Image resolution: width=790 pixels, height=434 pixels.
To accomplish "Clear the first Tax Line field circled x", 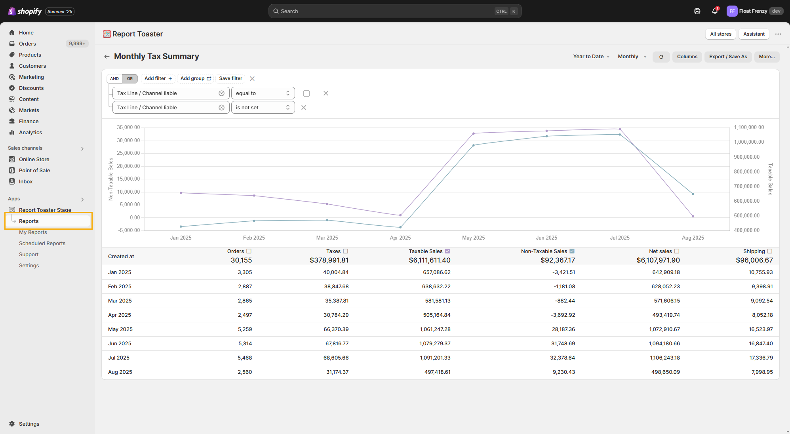I will tap(221, 93).
